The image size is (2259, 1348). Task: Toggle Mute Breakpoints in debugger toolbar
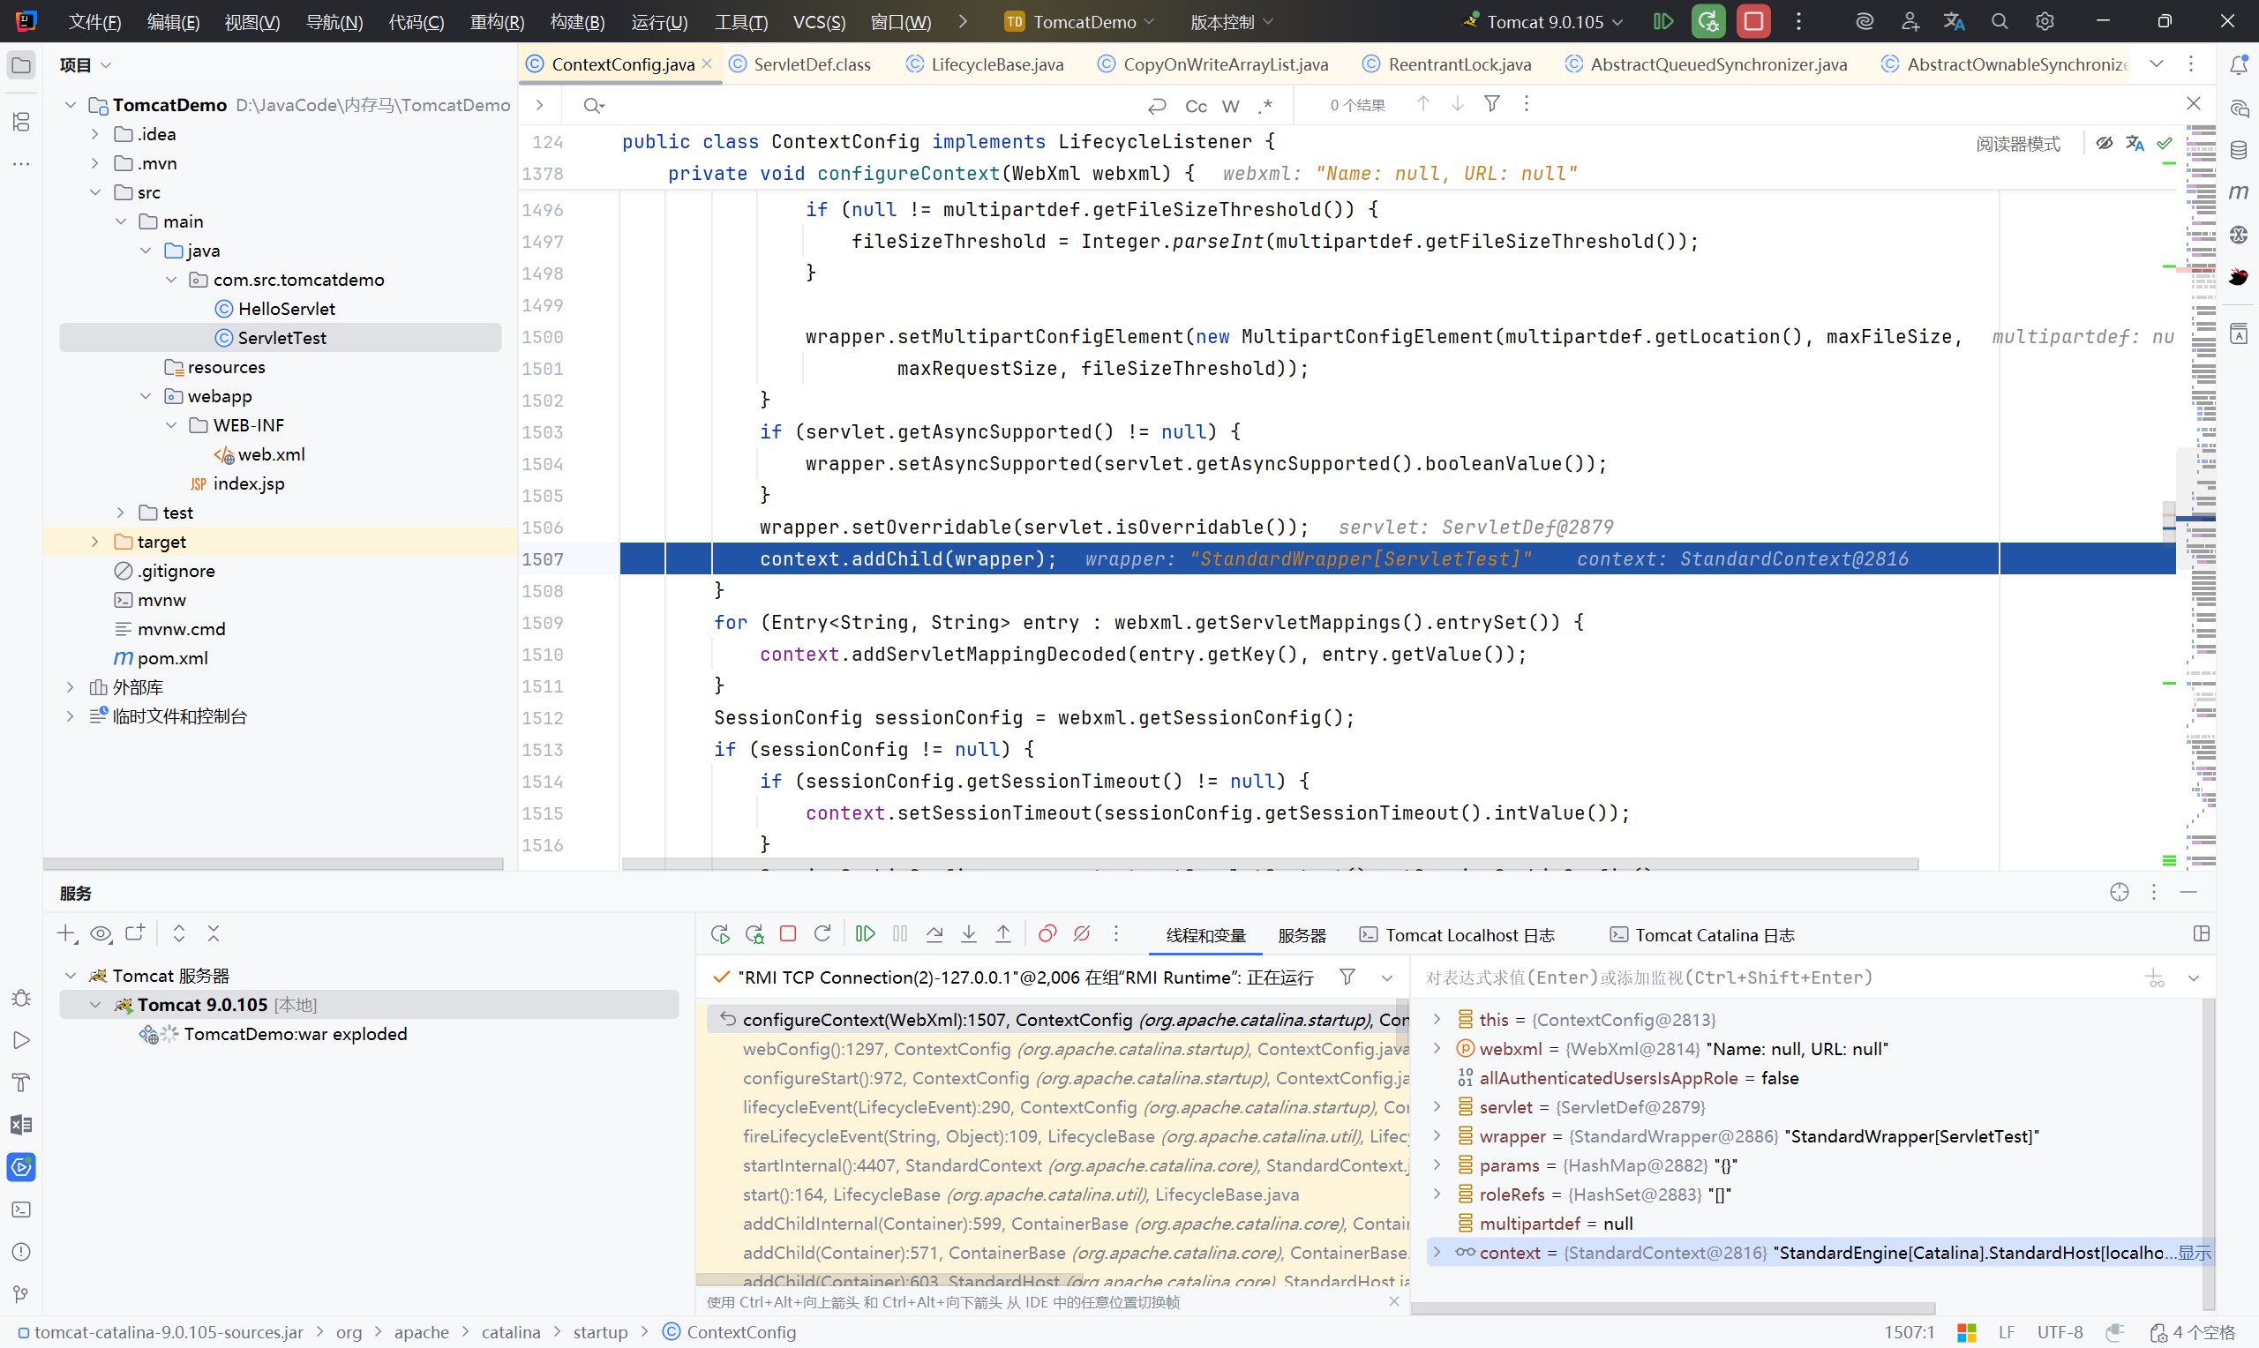tap(1081, 933)
